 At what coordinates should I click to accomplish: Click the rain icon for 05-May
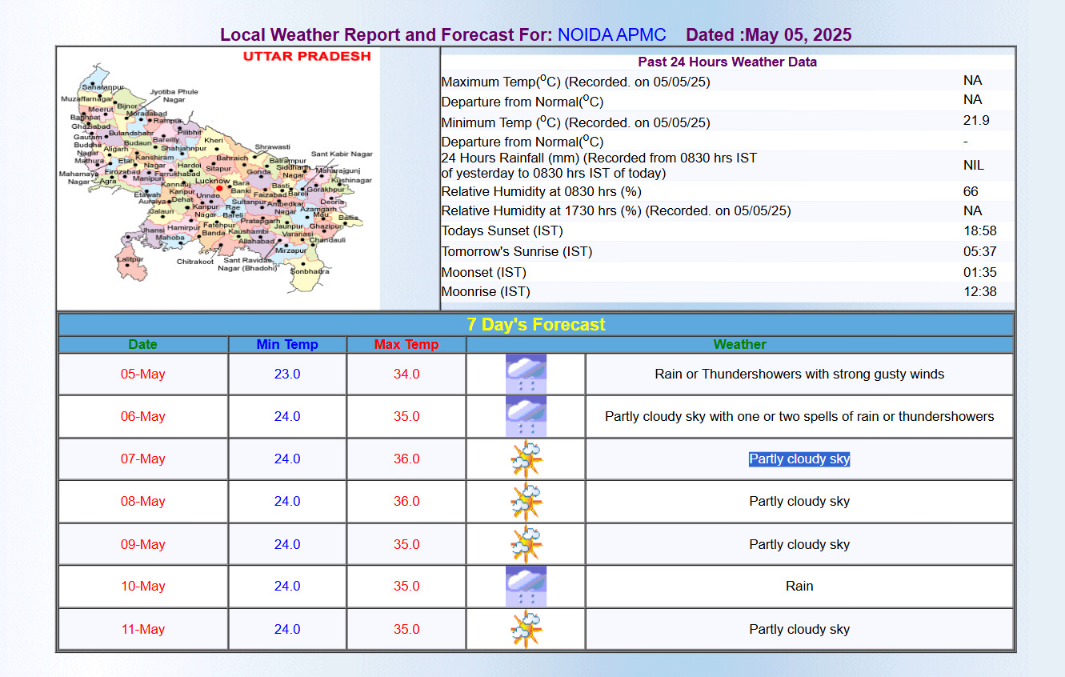tap(526, 374)
